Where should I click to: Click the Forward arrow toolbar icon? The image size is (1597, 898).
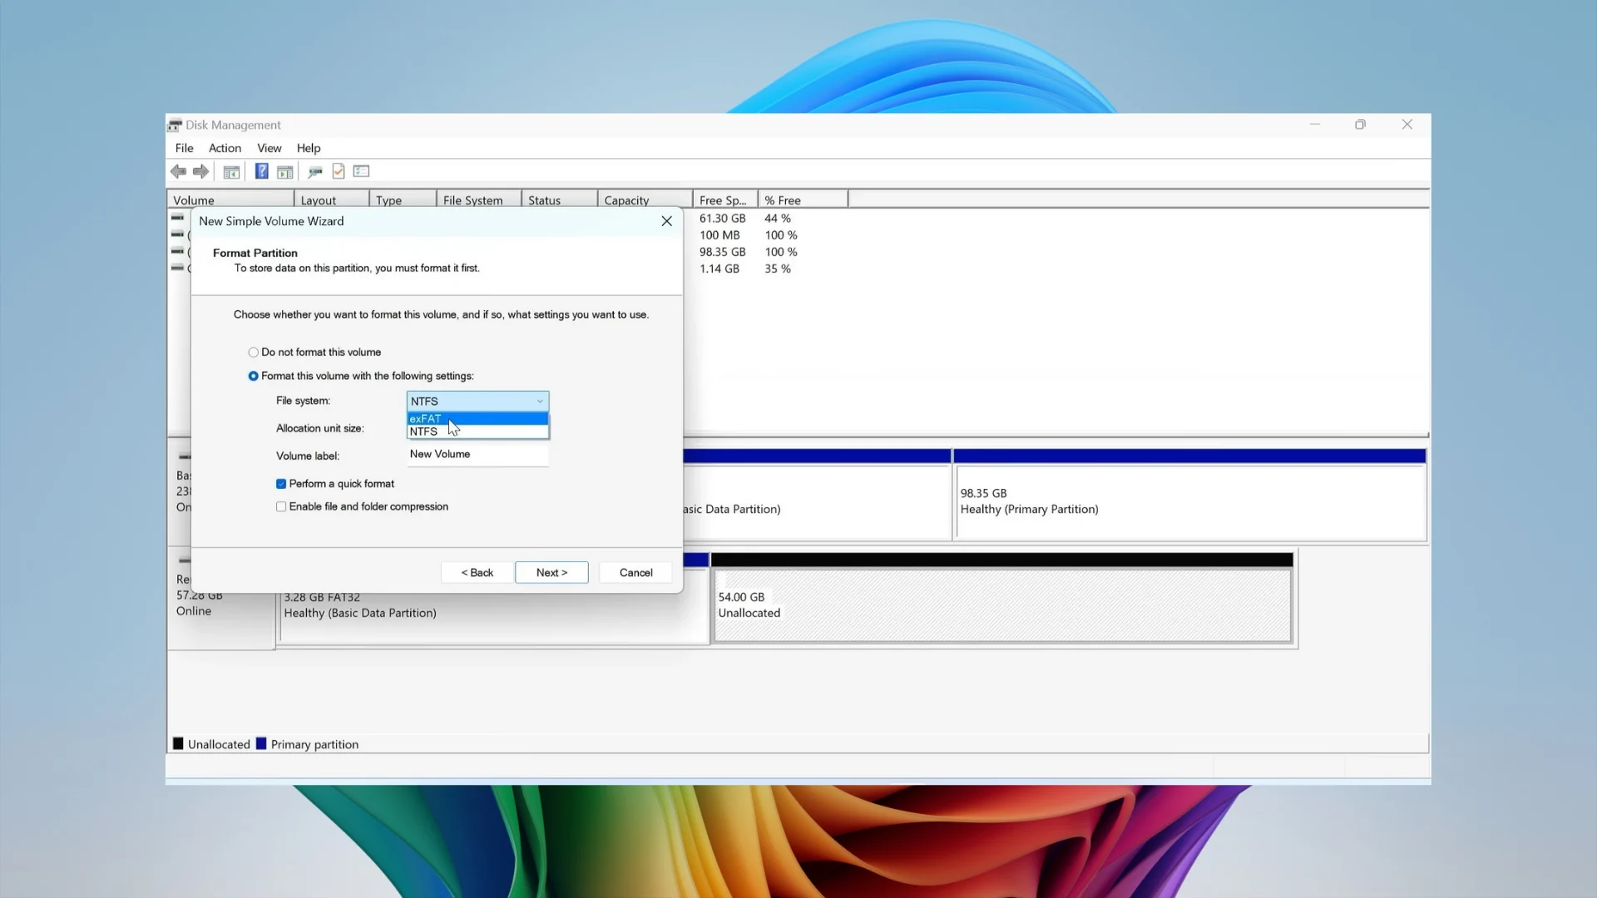(200, 171)
